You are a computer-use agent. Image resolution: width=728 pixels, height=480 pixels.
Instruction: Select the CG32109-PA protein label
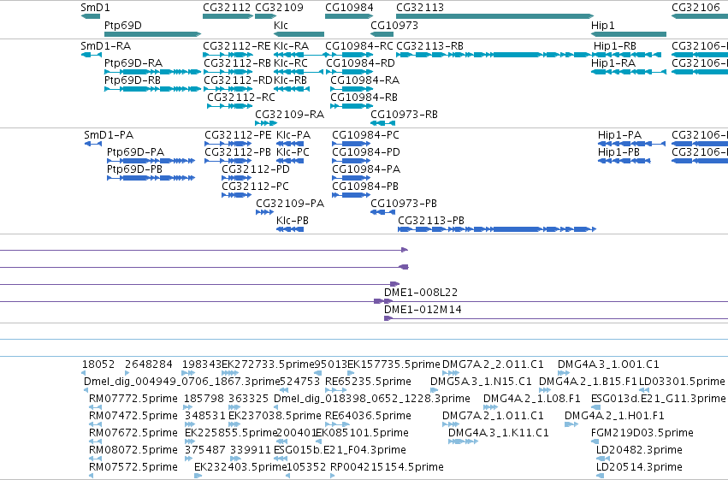290,204
